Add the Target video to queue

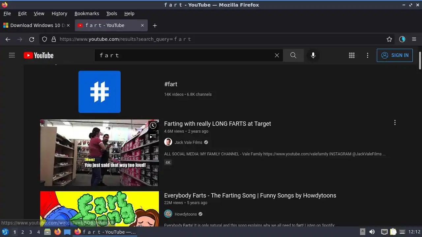(153, 136)
